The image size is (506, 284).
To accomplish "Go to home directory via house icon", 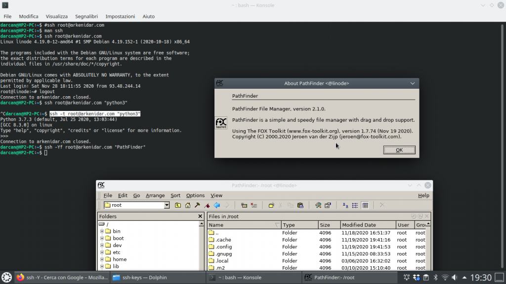I will point(187,205).
